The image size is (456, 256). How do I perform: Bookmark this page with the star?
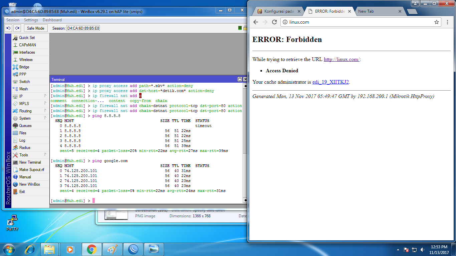pyautogui.click(x=436, y=22)
